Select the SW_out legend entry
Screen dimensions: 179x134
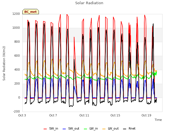click(x=71, y=128)
